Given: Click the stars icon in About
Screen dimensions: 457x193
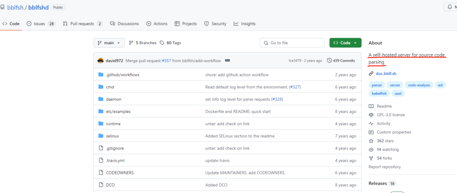Looking at the screenshot, I should (371, 141).
